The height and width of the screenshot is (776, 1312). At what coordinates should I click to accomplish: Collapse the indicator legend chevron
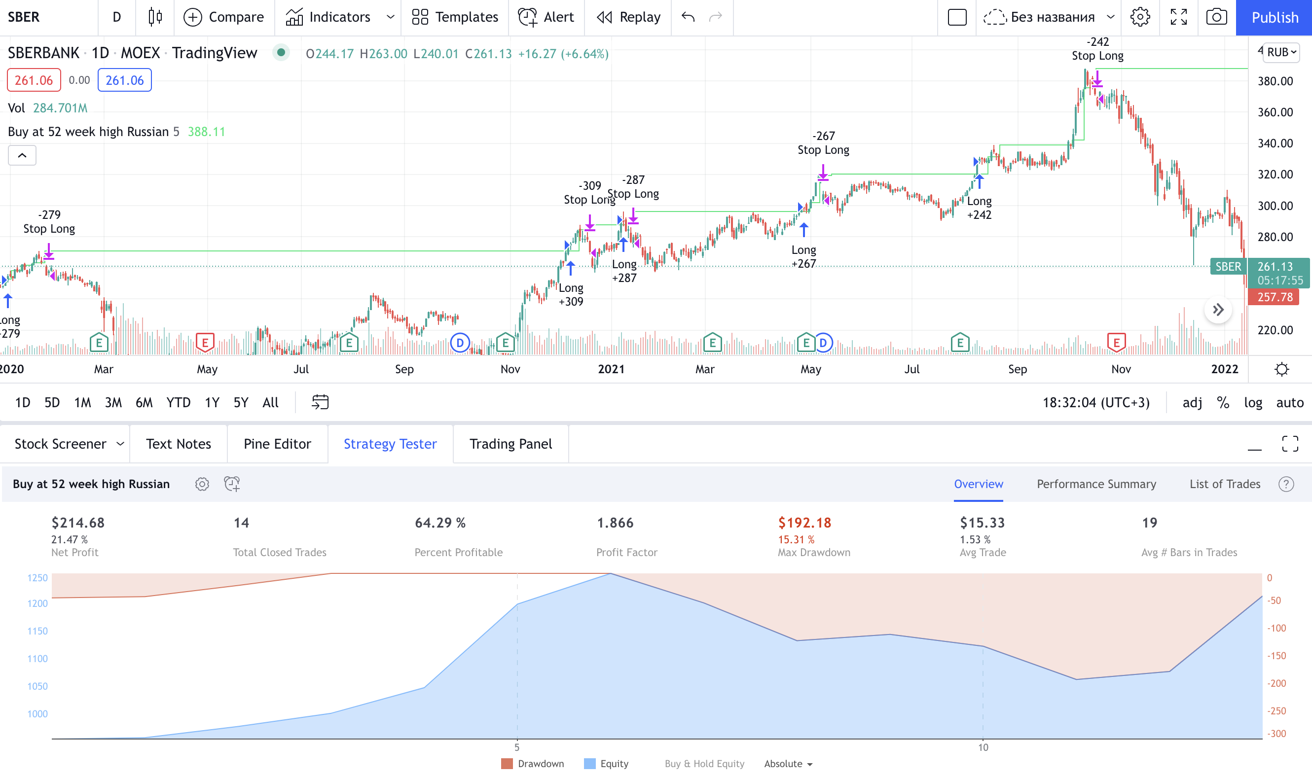tap(22, 155)
